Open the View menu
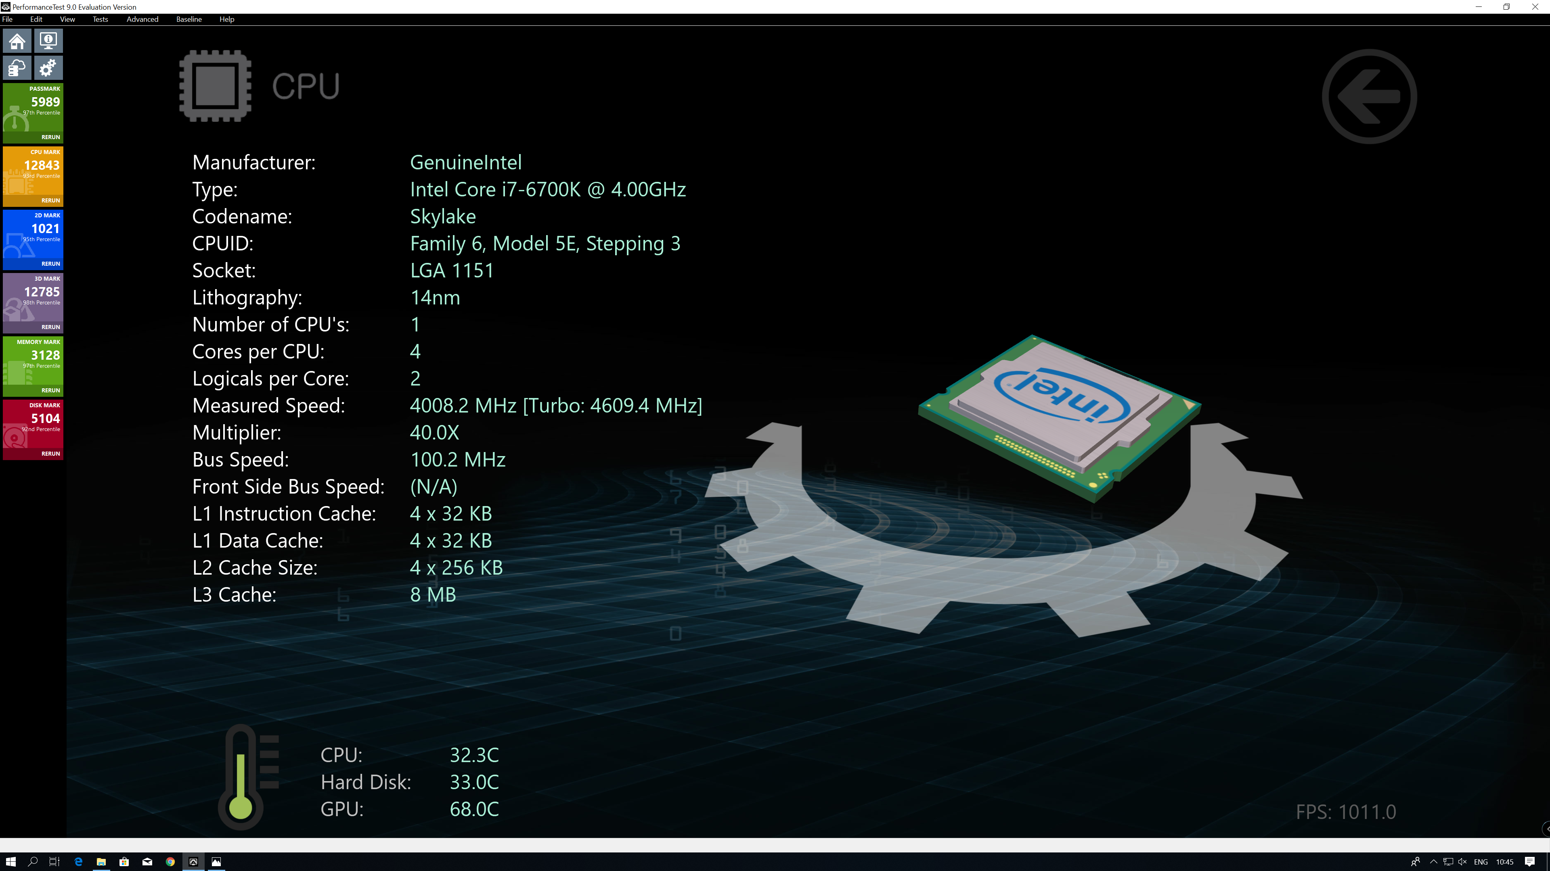The height and width of the screenshot is (871, 1550). click(67, 19)
